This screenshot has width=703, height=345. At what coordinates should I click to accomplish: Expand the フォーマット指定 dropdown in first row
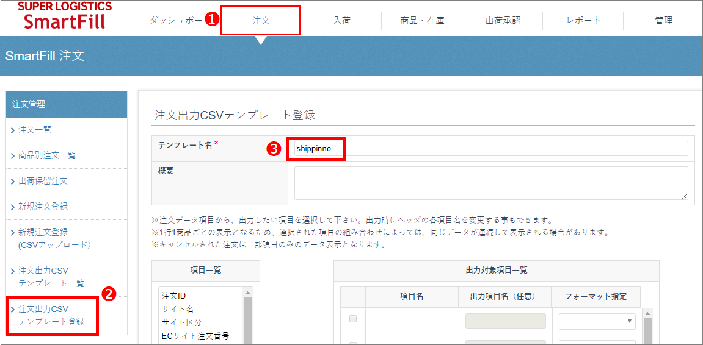click(x=597, y=321)
